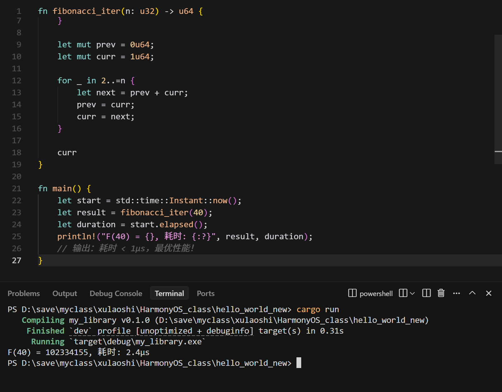Switch to the Problems tab
The height and width of the screenshot is (392, 502).
pyautogui.click(x=24, y=294)
